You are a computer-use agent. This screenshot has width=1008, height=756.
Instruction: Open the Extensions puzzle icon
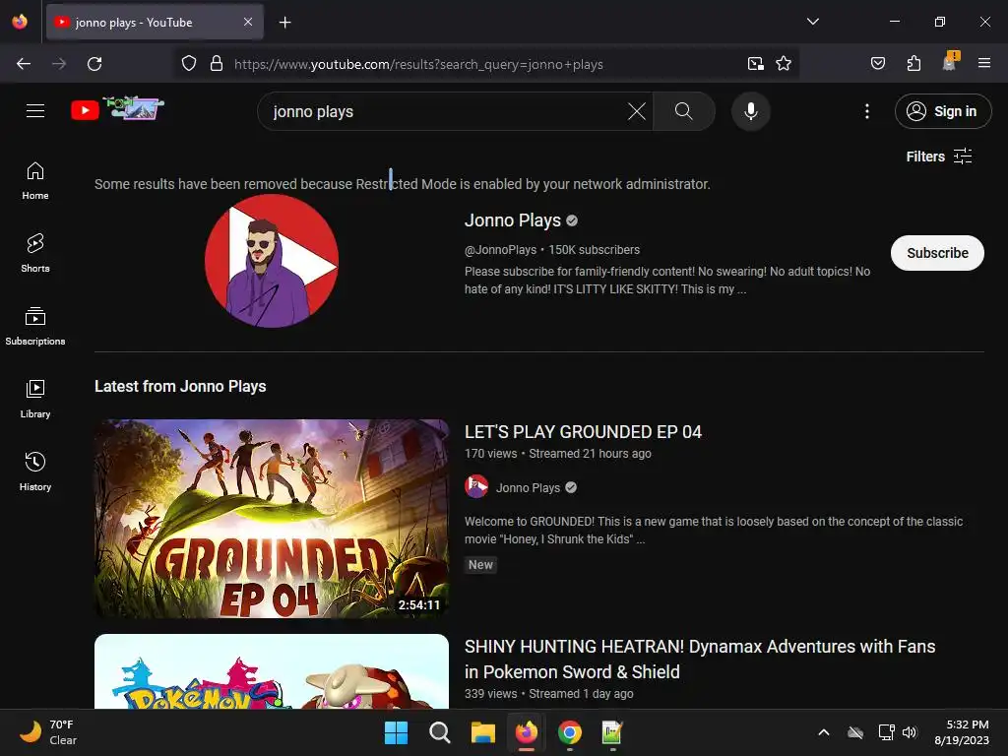[x=913, y=64]
